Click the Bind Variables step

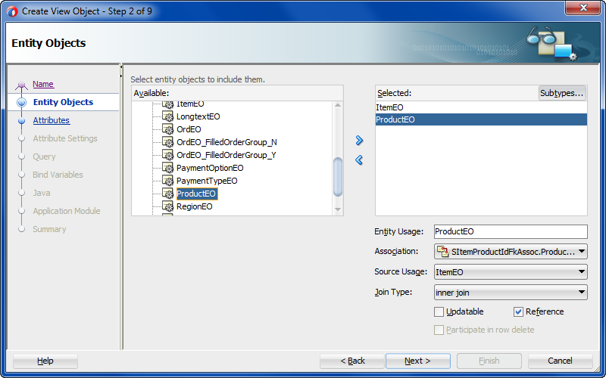(58, 175)
